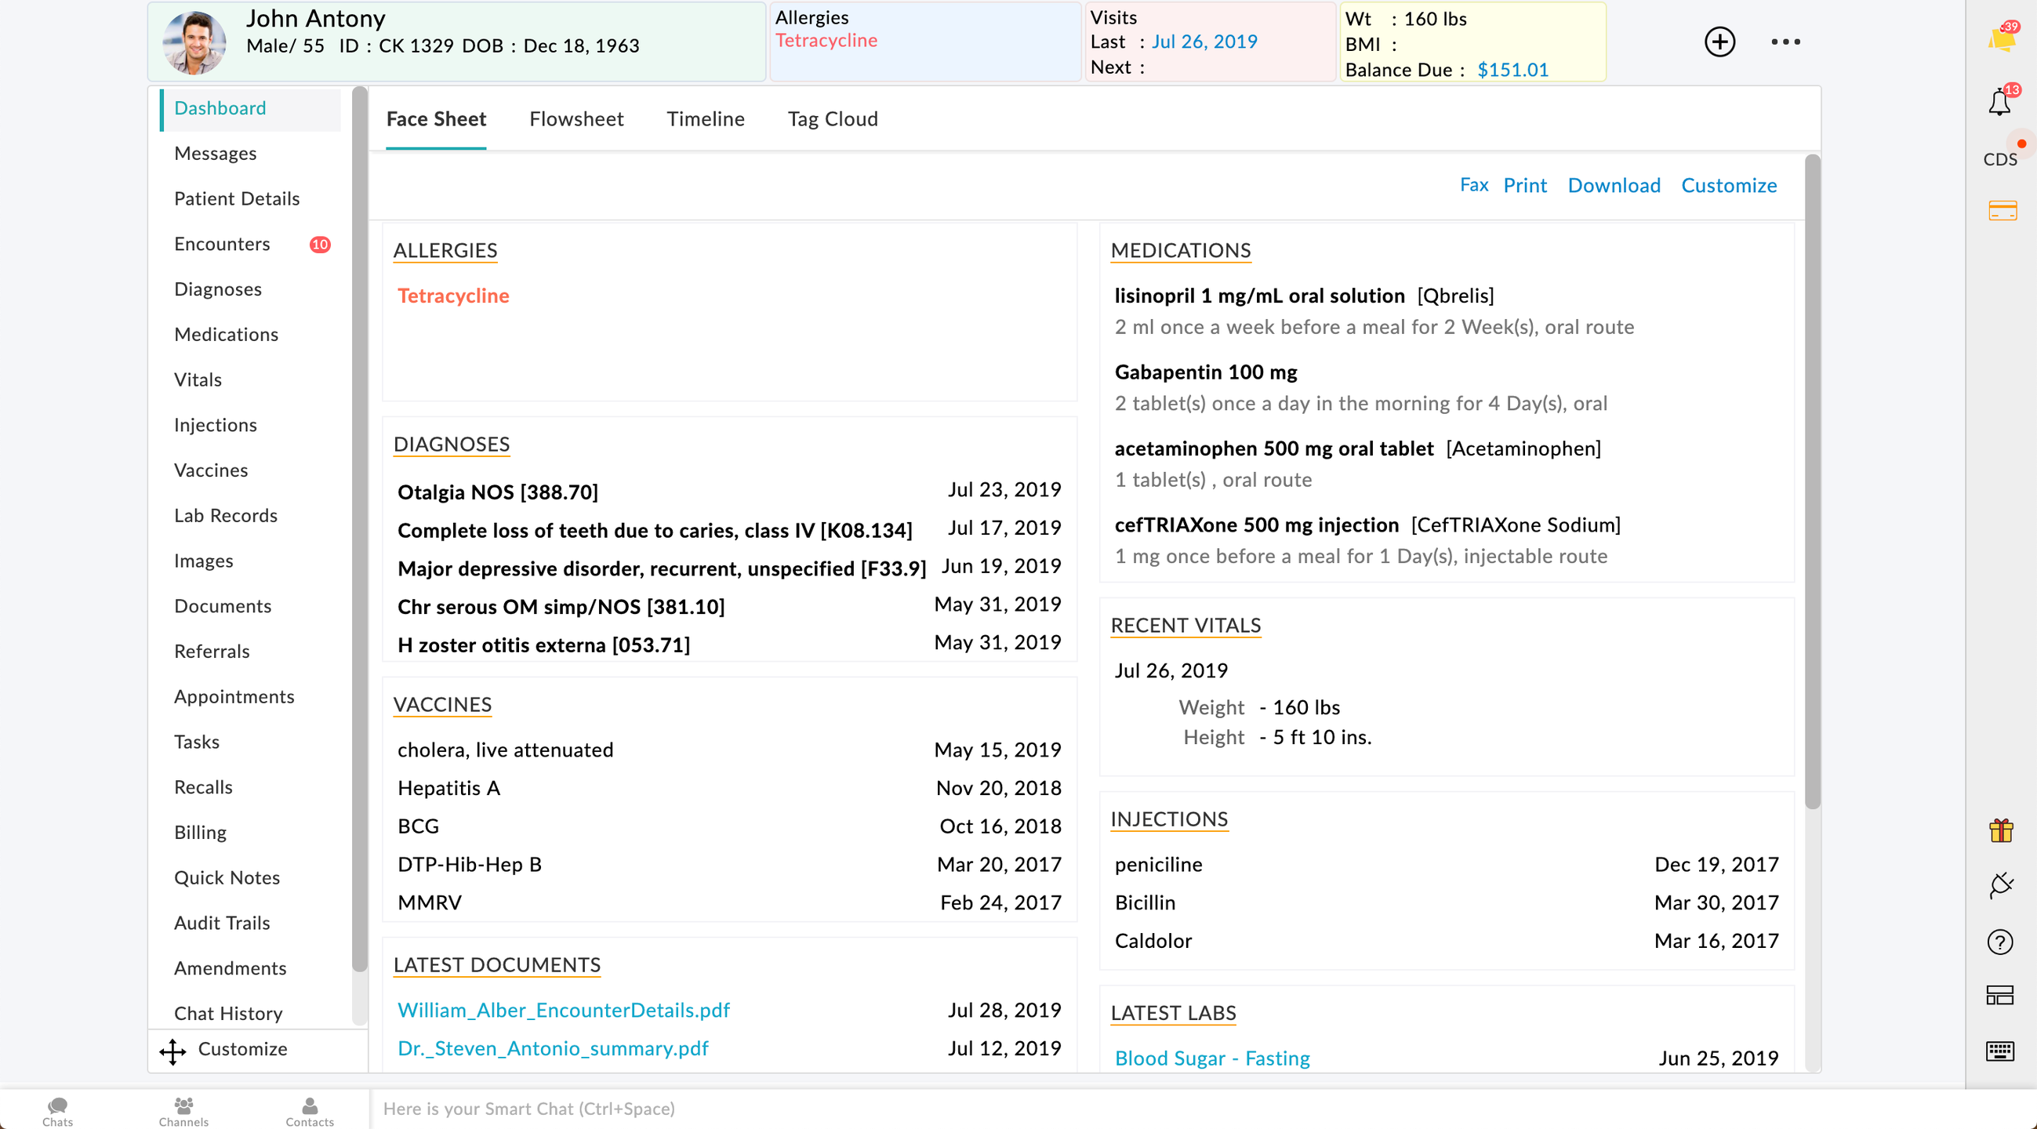
Task: Open William_Alber_EncounterDetails.pdf document
Action: pyautogui.click(x=563, y=1010)
